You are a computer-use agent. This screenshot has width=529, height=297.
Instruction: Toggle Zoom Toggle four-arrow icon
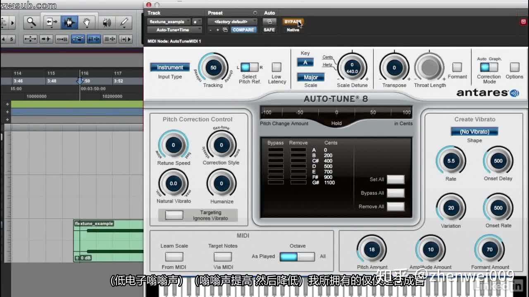click(31, 39)
